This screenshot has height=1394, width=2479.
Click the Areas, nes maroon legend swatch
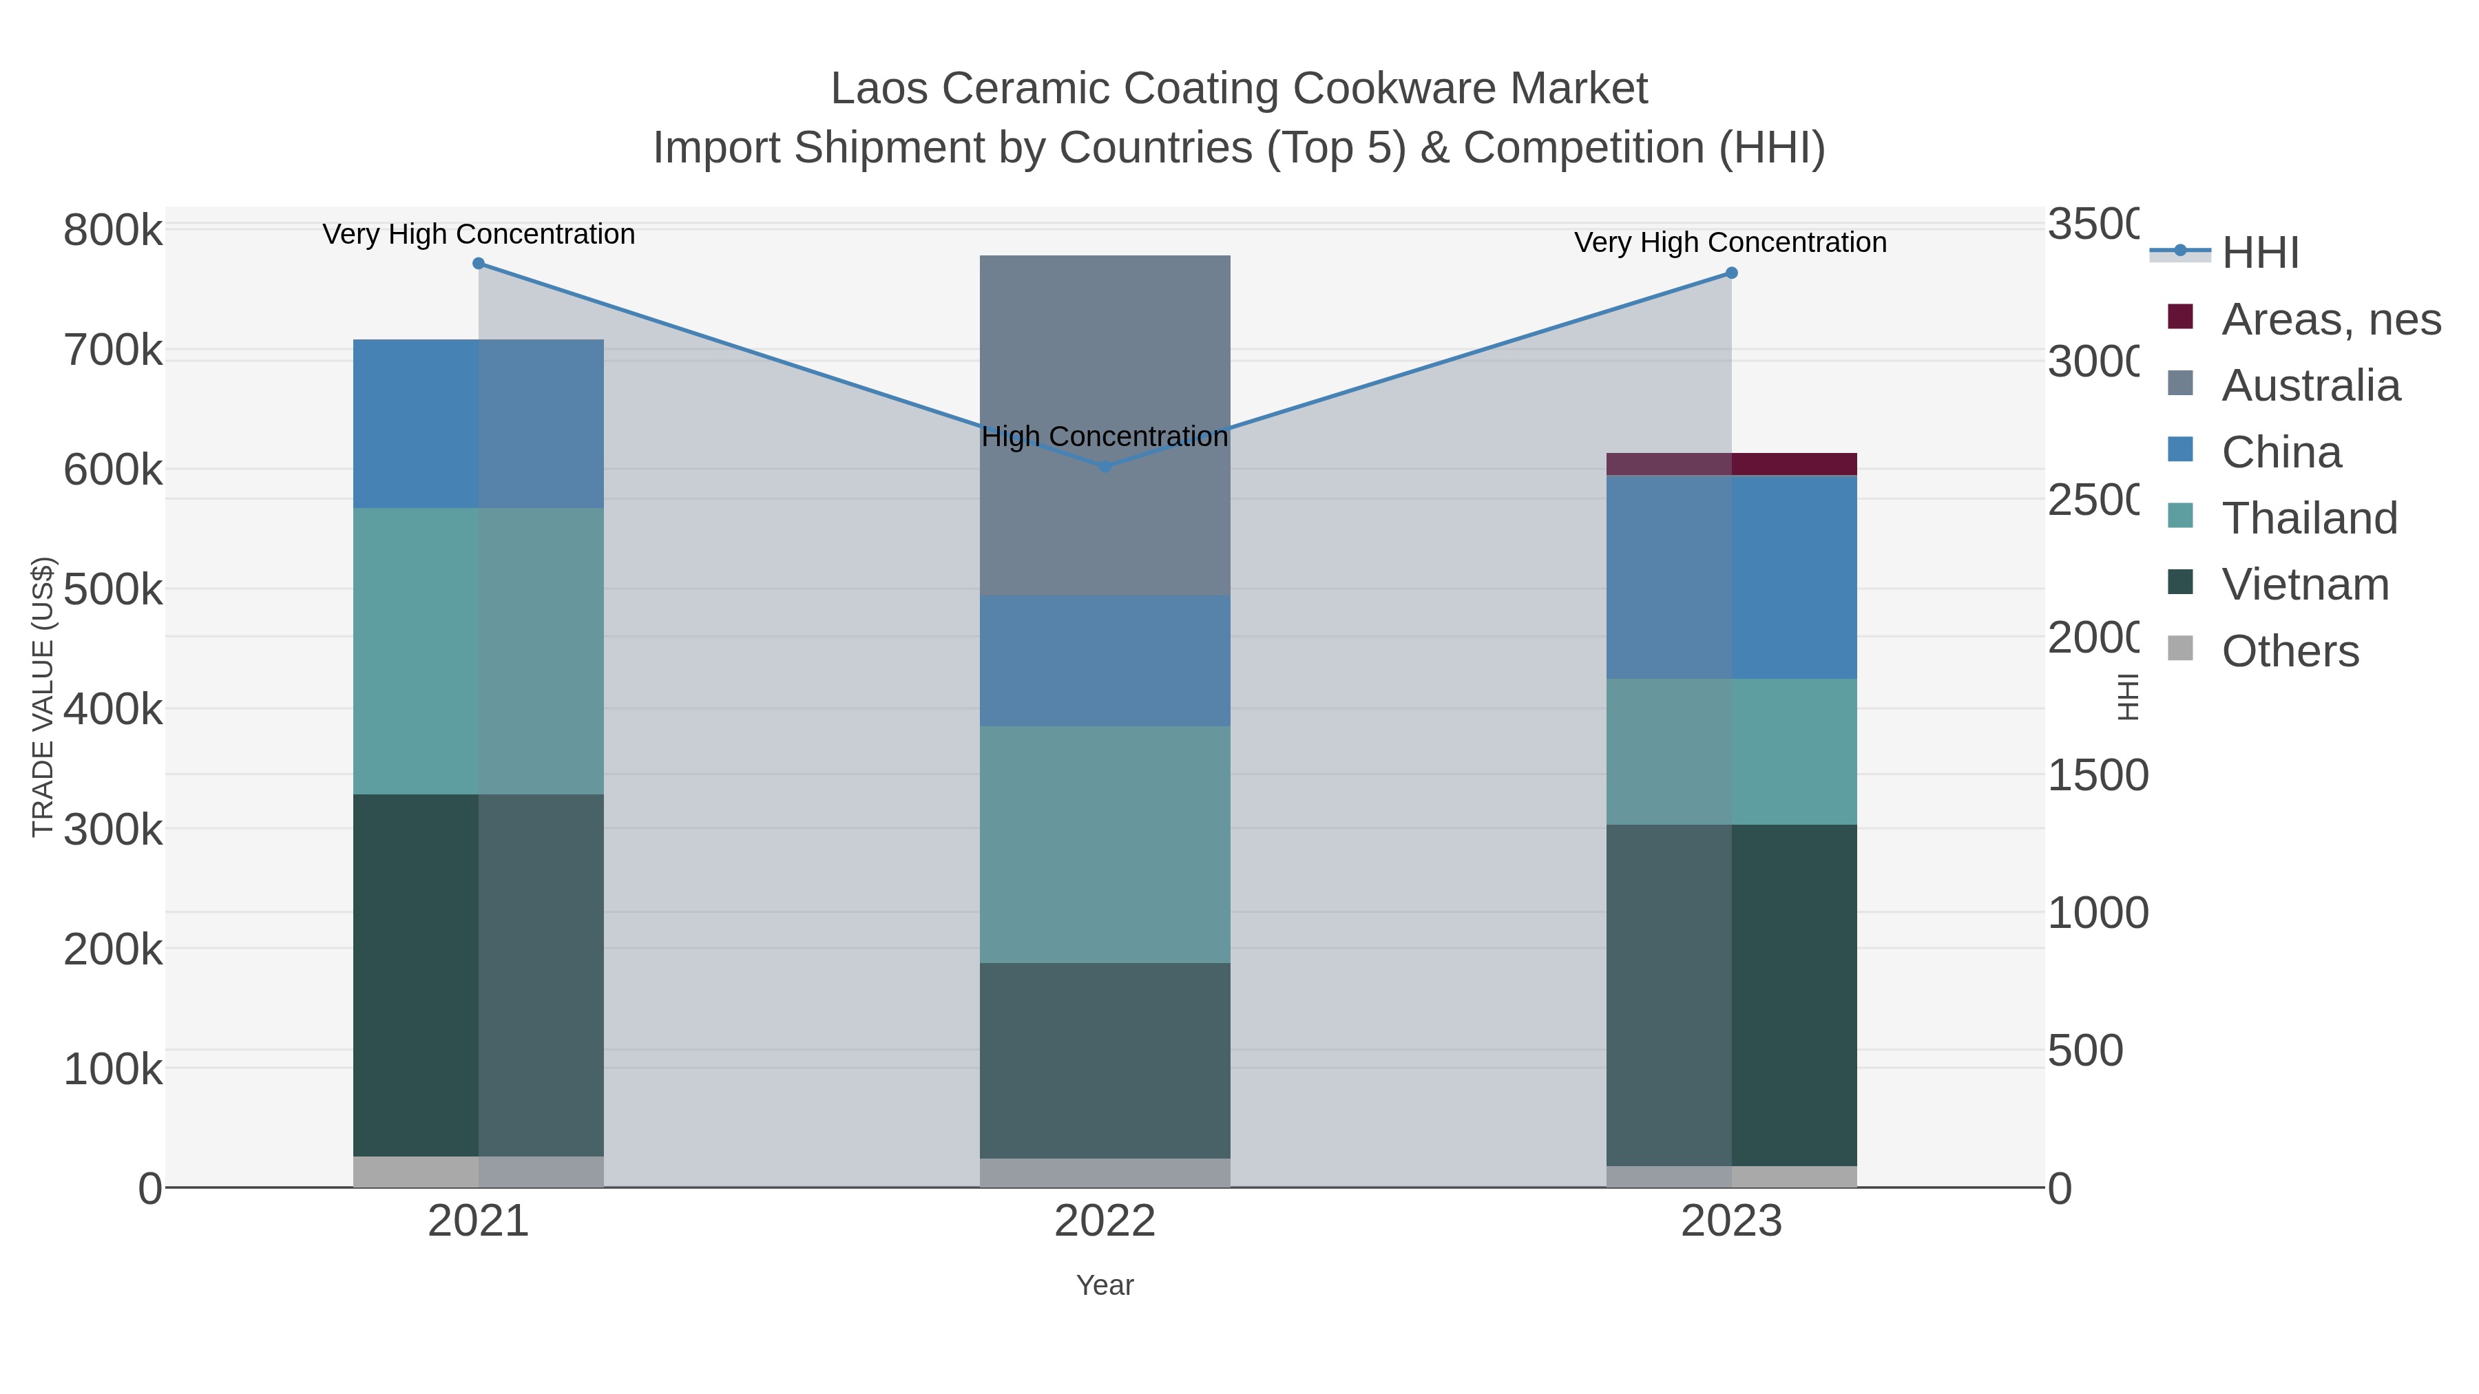point(2181,317)
